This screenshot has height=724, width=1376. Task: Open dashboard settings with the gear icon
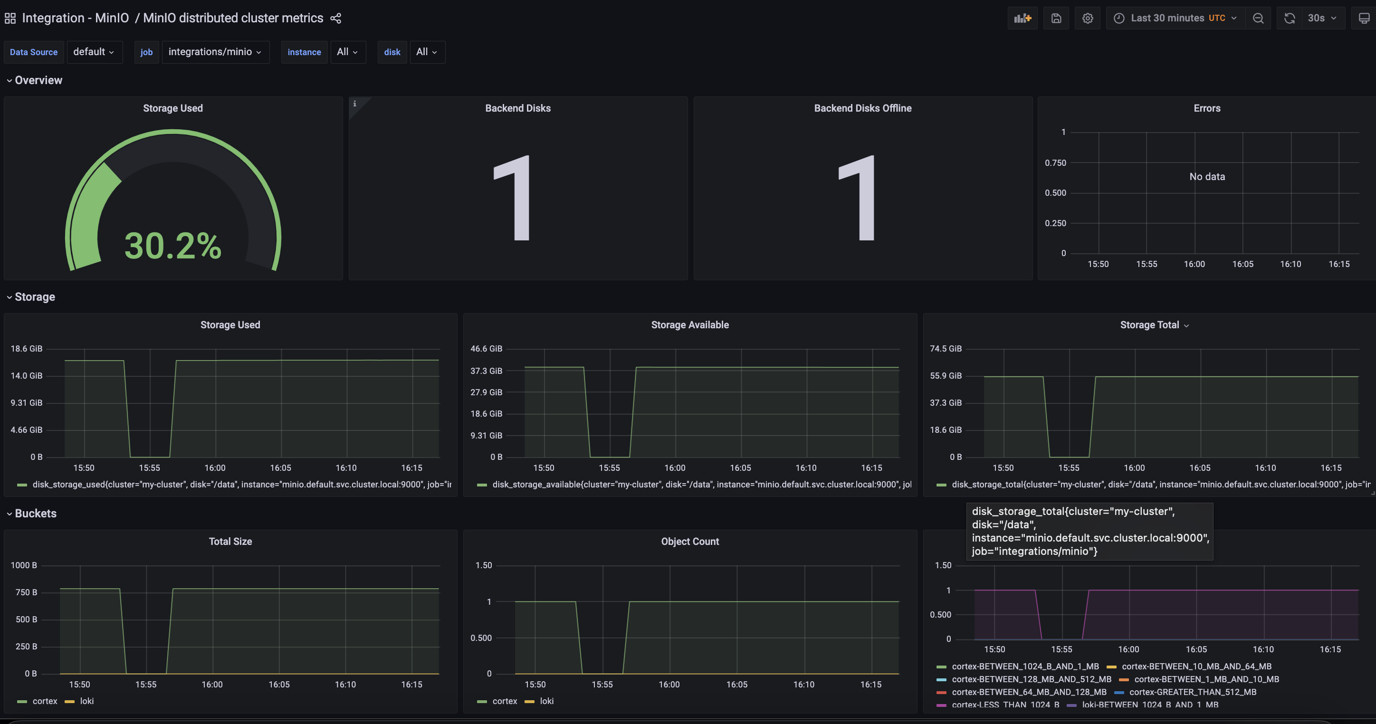[1088, 18]
